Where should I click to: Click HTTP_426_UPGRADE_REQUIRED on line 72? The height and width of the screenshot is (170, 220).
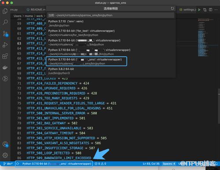pyautogui.click(x=51, y=89)
